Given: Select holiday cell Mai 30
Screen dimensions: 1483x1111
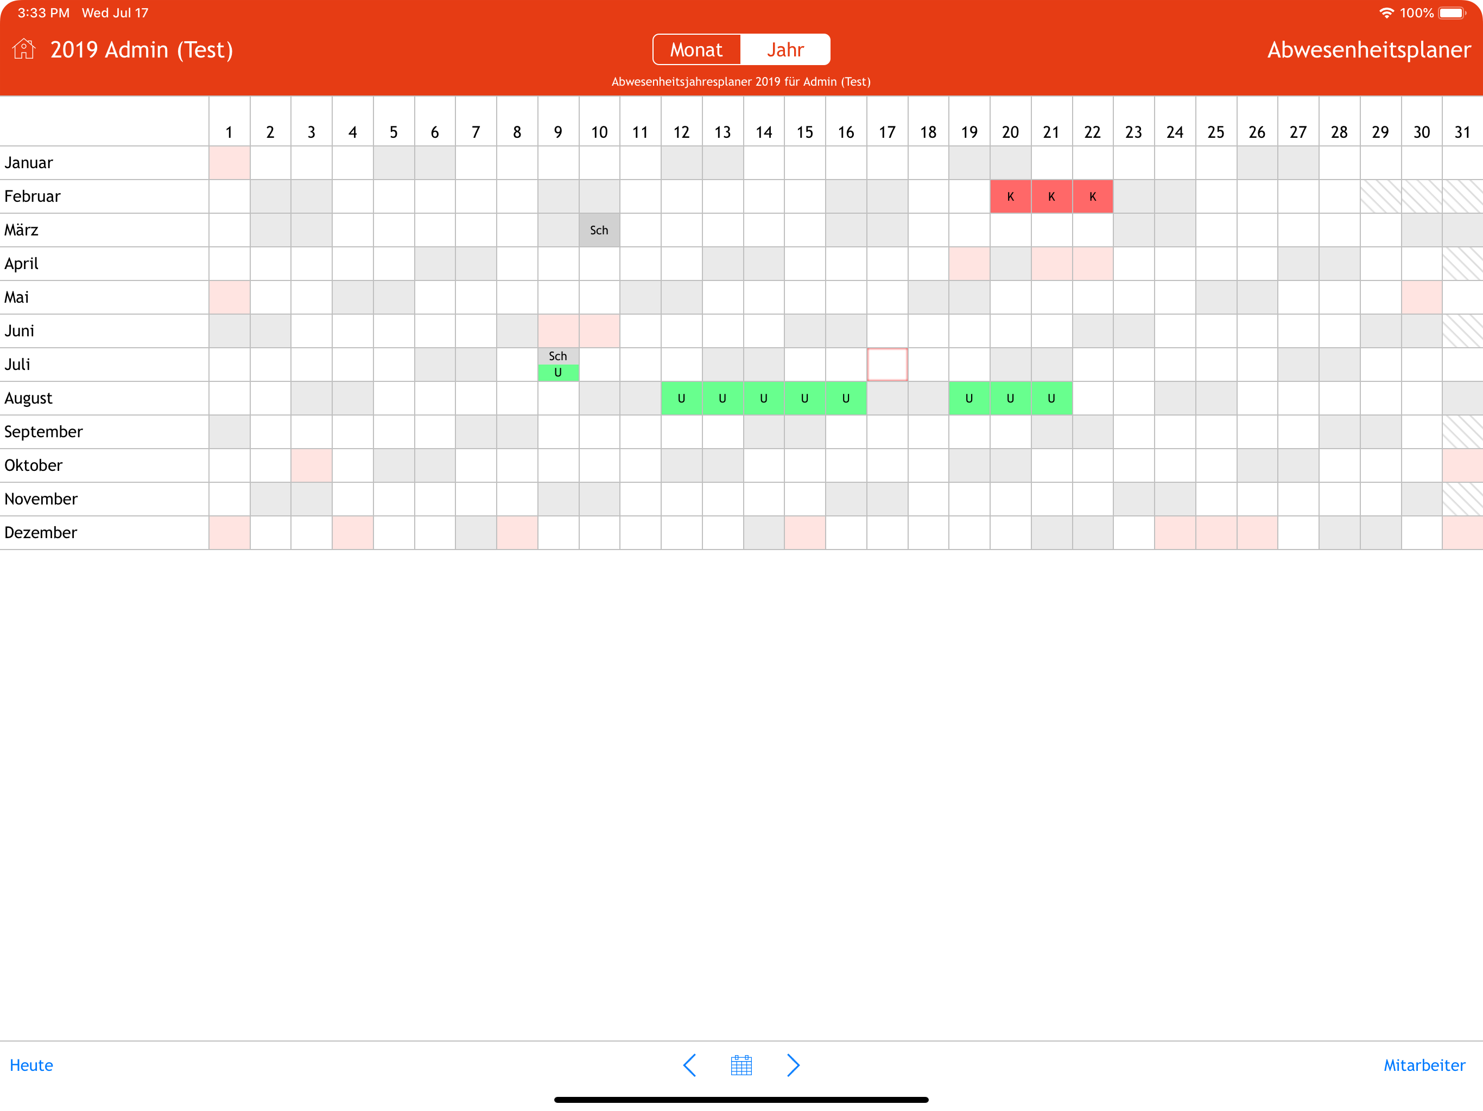Looking at the screenshot, I should (1421, 297).
